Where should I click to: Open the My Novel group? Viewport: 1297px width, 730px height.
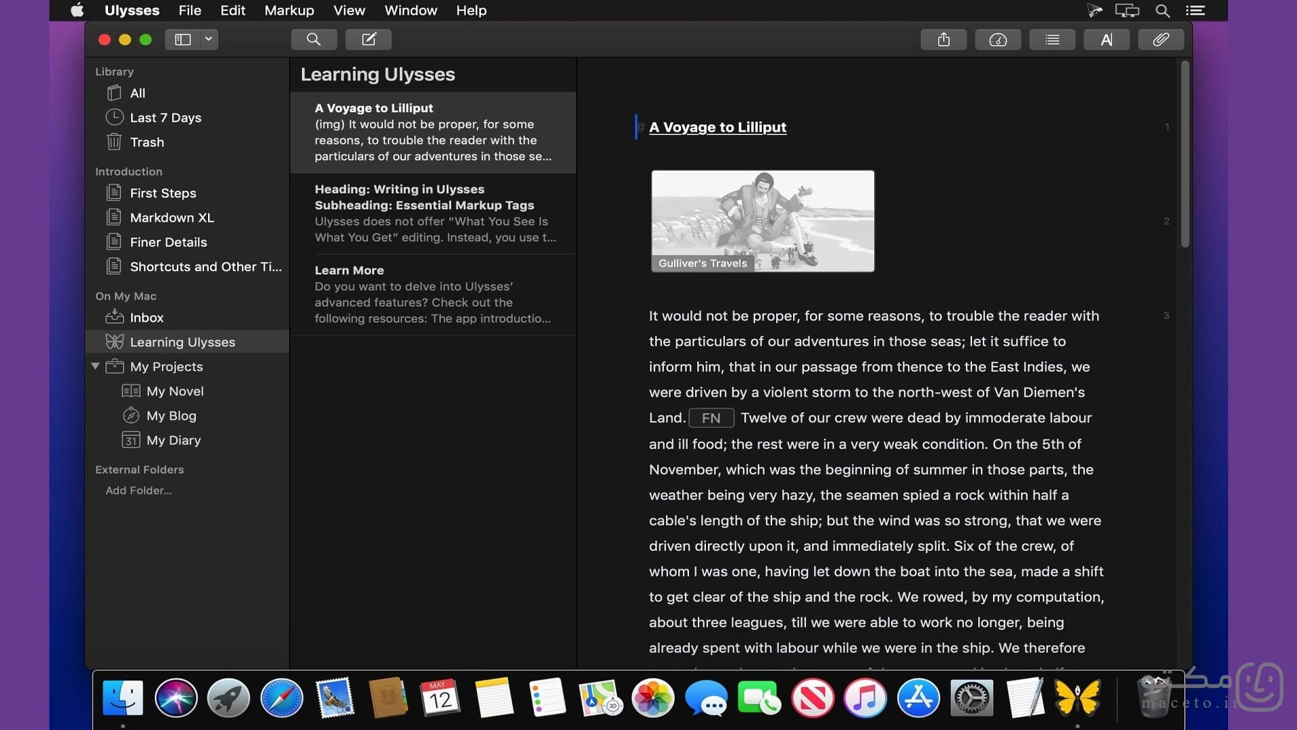187,391
